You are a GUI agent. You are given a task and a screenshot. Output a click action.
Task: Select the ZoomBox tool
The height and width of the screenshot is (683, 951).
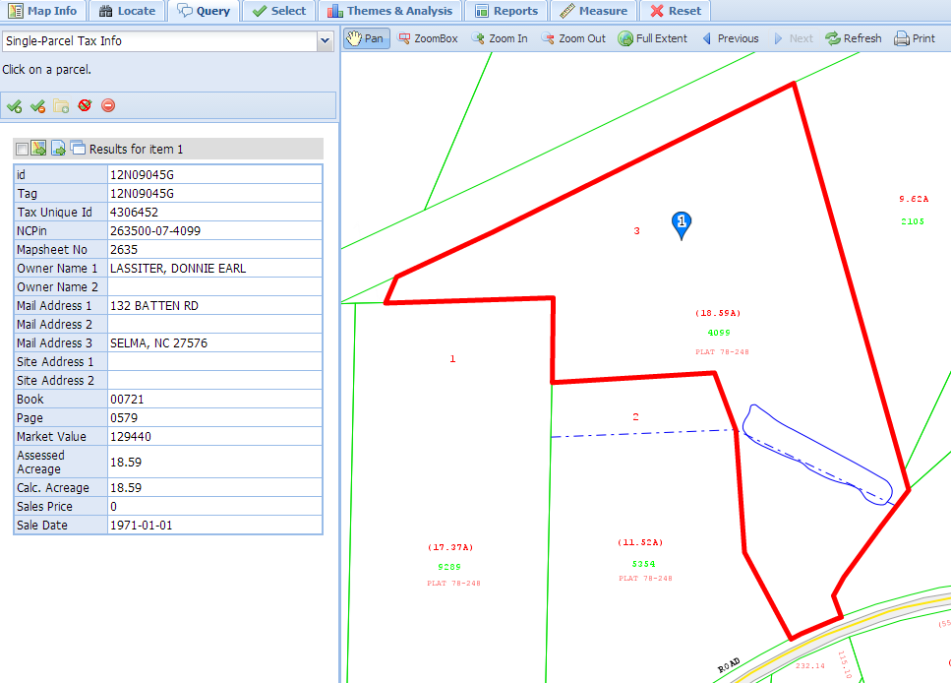(x=428, y=38)
